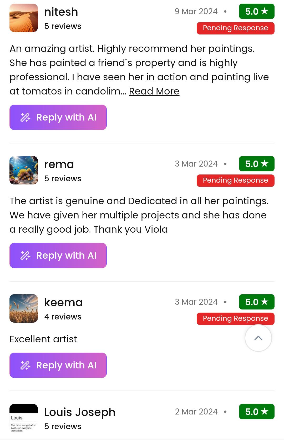Reply with AI to nitesh's review
The width and height of the screenshot is (284, 440).
(x=58, y=117)
